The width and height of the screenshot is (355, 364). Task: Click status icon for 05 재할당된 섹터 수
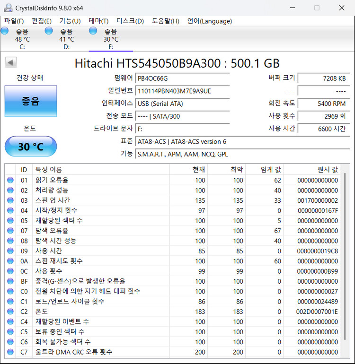[x=10, y=220]
